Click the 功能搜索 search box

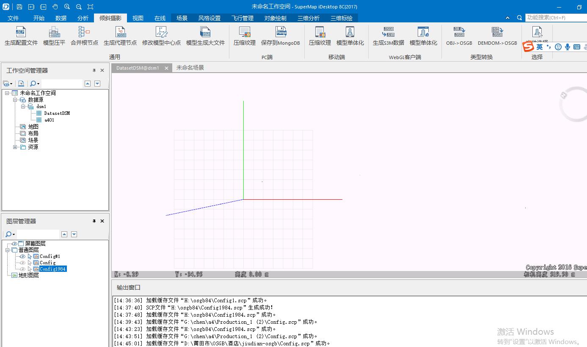pos(554,18)
